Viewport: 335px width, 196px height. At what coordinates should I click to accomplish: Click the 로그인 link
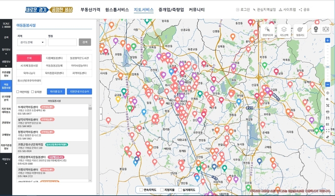243,10
